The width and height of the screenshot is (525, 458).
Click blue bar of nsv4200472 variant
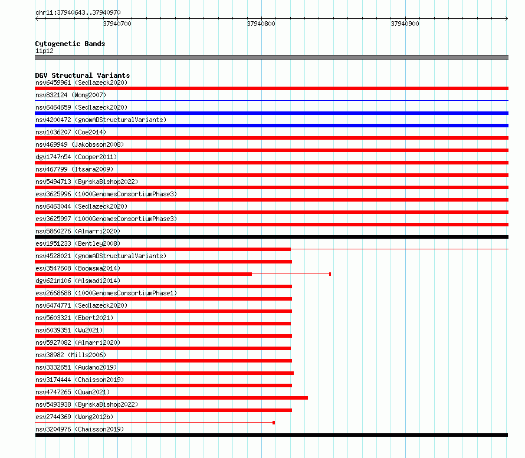pyautogui.click(x=271, y=126)
